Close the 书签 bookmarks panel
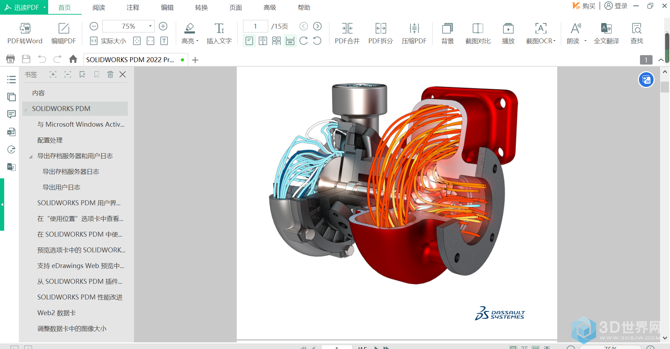Image resolution: width=670 pixels, height=349 pixels. pos(123,74)
